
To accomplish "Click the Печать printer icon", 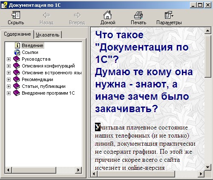I will [x=138, y=15].
